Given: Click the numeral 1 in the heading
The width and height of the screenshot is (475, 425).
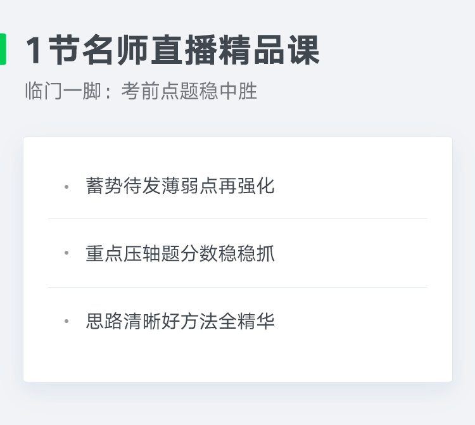Looking at the screenshot, I should point(34,50).
